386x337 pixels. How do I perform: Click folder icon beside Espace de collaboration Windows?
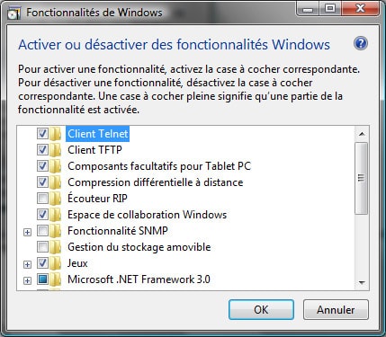[55, 215]
